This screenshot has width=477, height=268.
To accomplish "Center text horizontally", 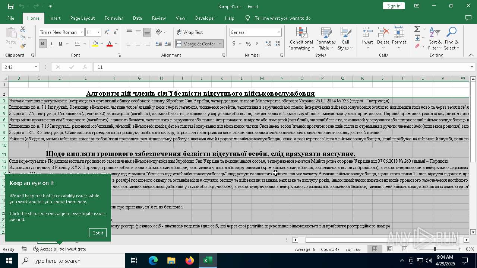I will [138, 44].
